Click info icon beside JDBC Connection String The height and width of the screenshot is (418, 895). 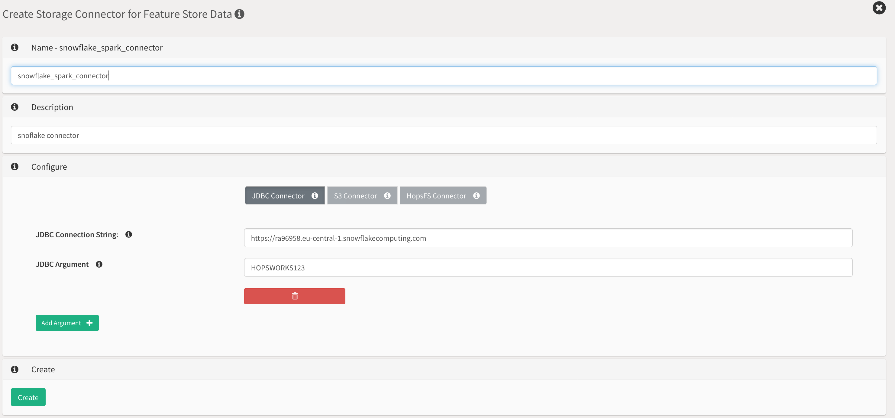[128, 234]
